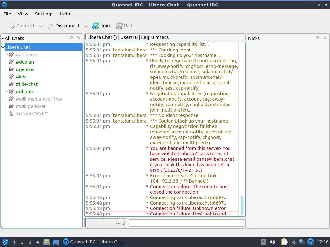
Task: Click the 'Requesting capability list...' line
Action: coord(179,44)
